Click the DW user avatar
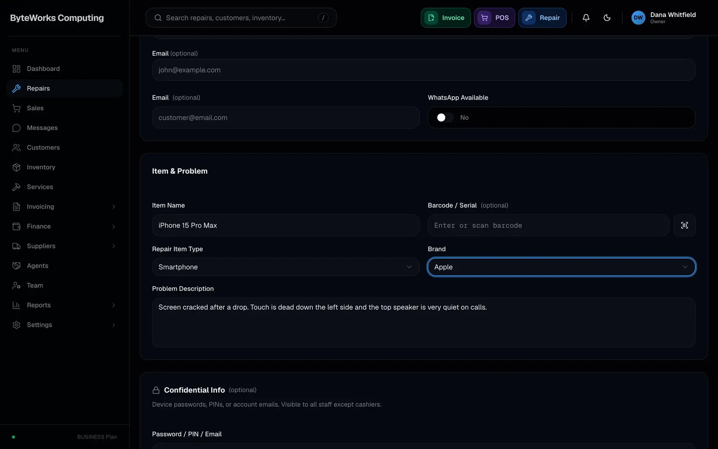This screenshot has height=449, width=718. (638, 18)
